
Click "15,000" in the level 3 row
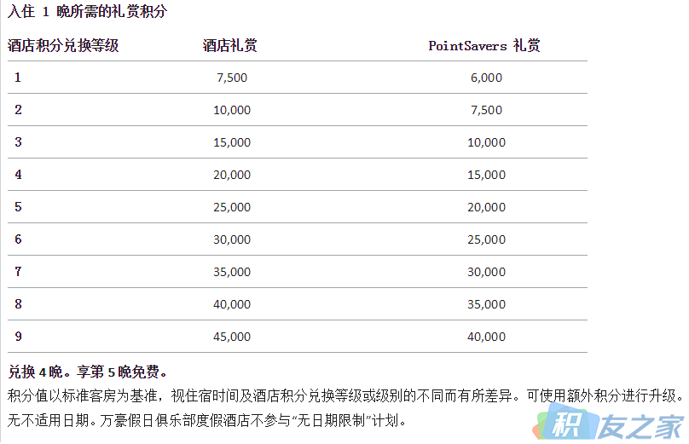pyautogui.click(x=232, y=142)
